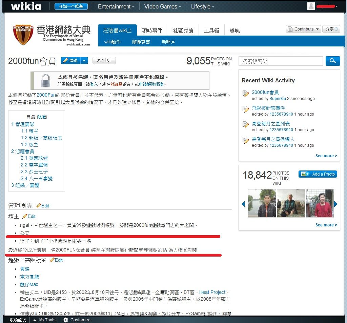Click the user avatar in top right

[x=311, y=6]
